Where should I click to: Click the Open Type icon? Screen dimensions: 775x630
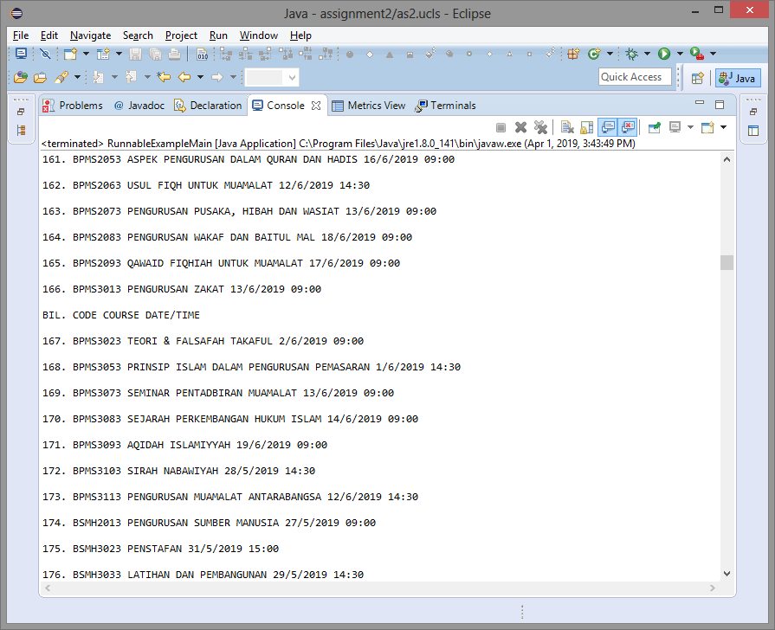pos(21,77)
